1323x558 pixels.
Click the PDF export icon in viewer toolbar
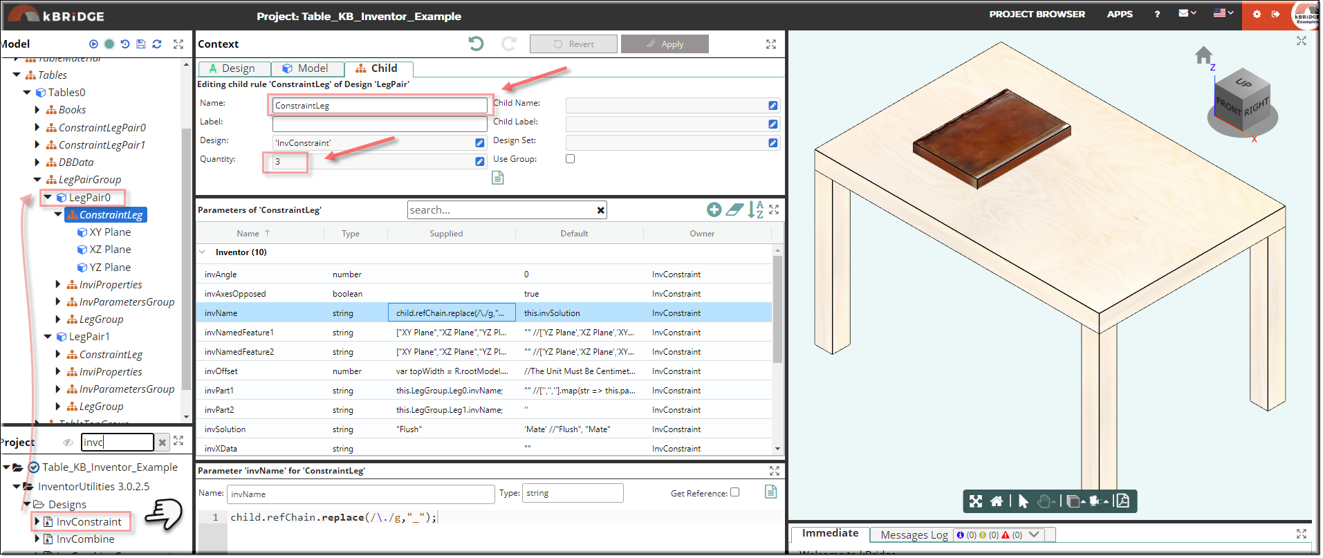pyautogui.click(x=1123, y=501)
